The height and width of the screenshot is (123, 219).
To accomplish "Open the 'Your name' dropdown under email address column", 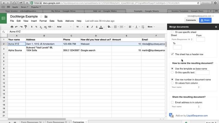I will click(x=185, y=107).
